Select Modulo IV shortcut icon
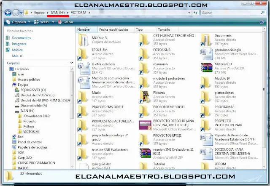This screenshot has height=186, width=270. (205, 82)
